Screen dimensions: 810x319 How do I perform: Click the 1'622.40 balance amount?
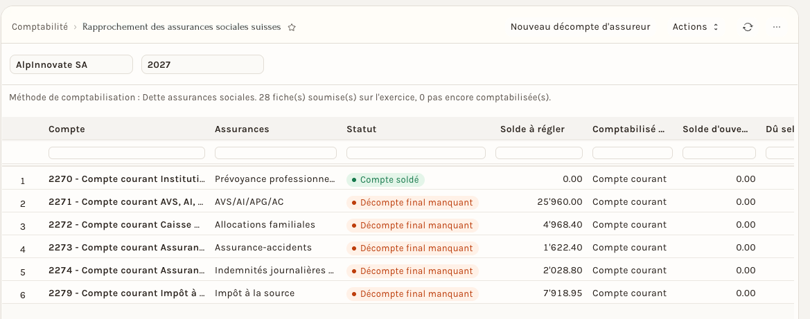(563, 248)
